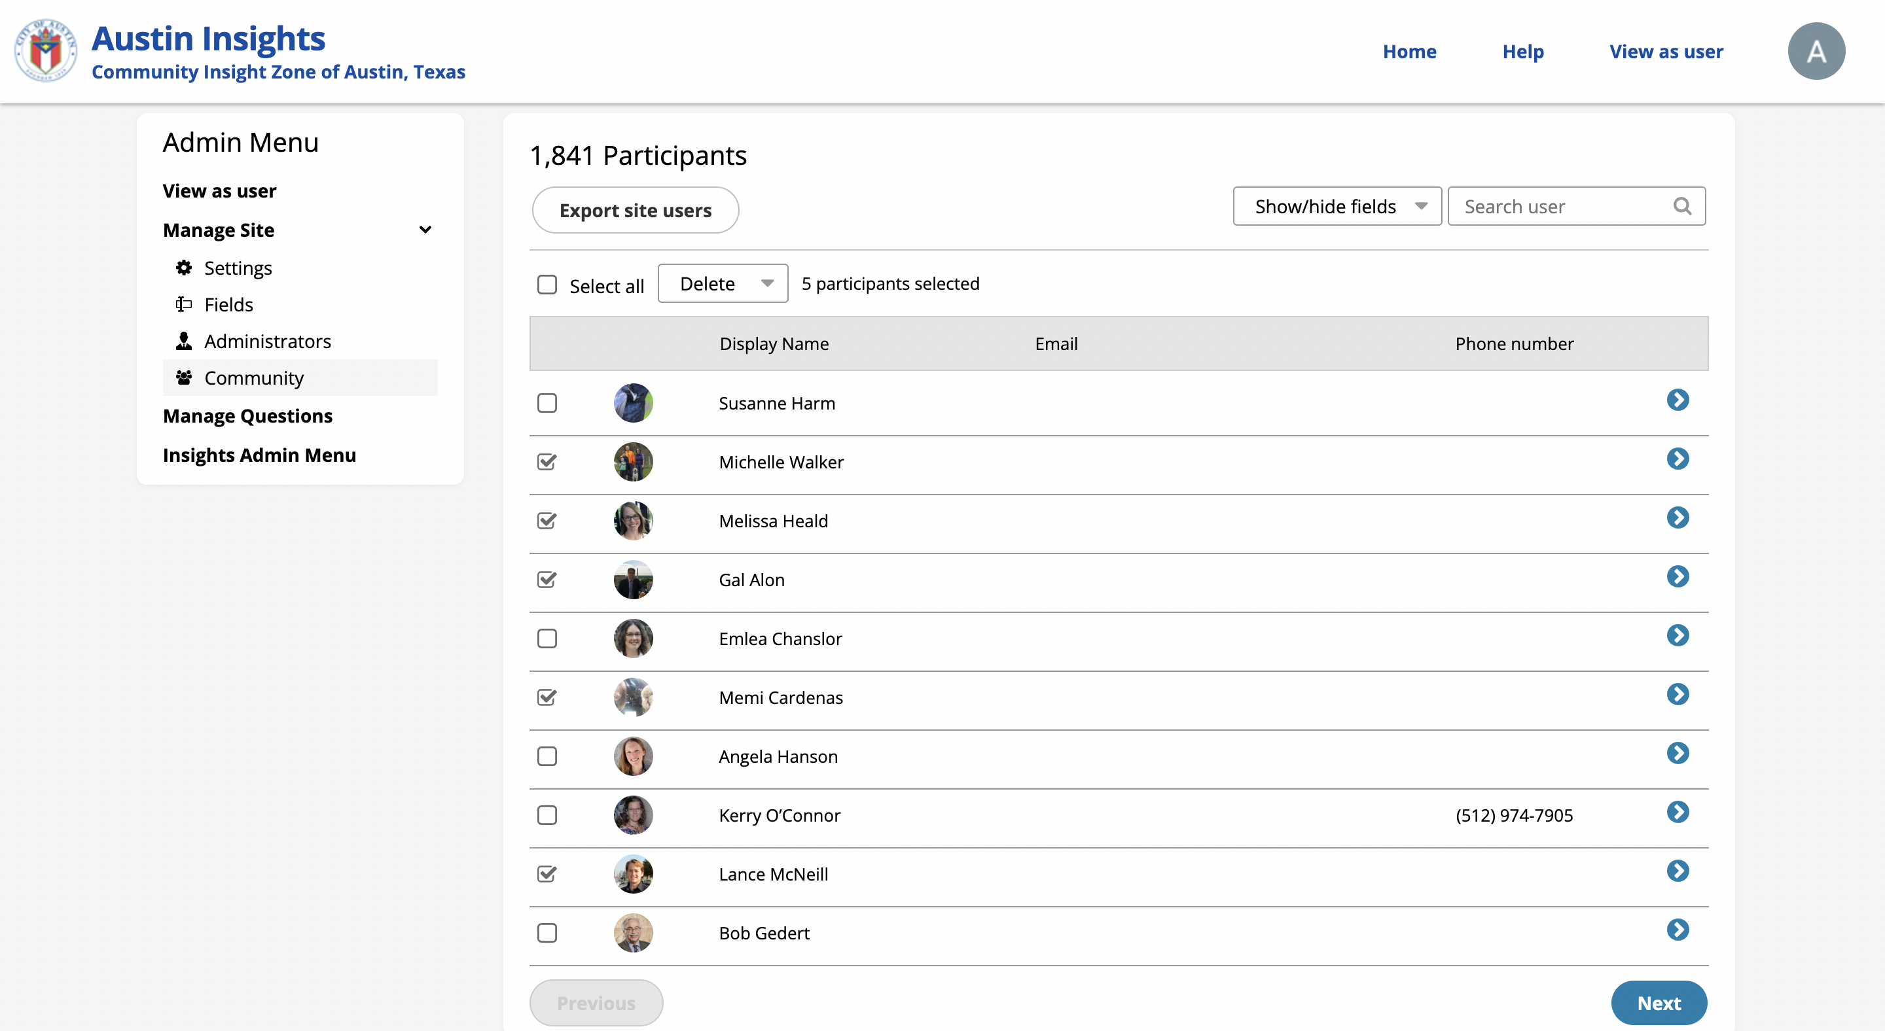
Task: Expand the Show/hide fields dropdown
Action: (x=1336, y=206)
